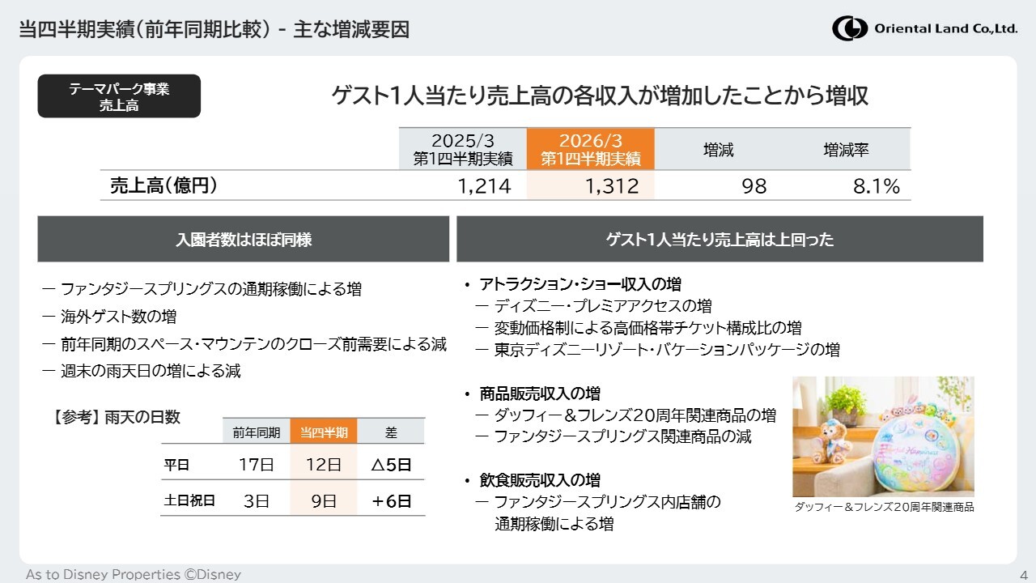Click the 売上高(億円) row label

[163, 185]
